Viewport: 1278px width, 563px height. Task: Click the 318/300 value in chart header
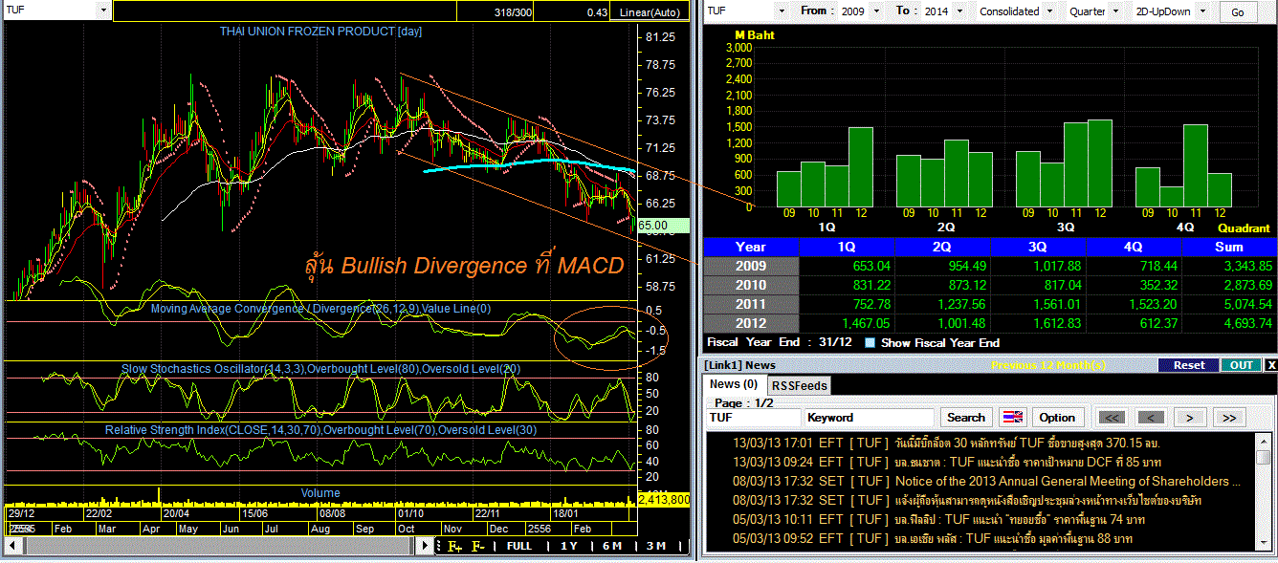click(516, 11)
